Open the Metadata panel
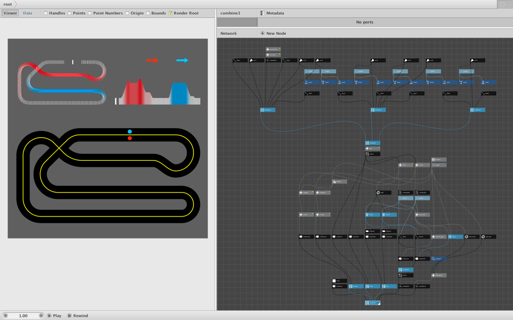Viewport: 513px width, 320px height. [x=272, y=13]
